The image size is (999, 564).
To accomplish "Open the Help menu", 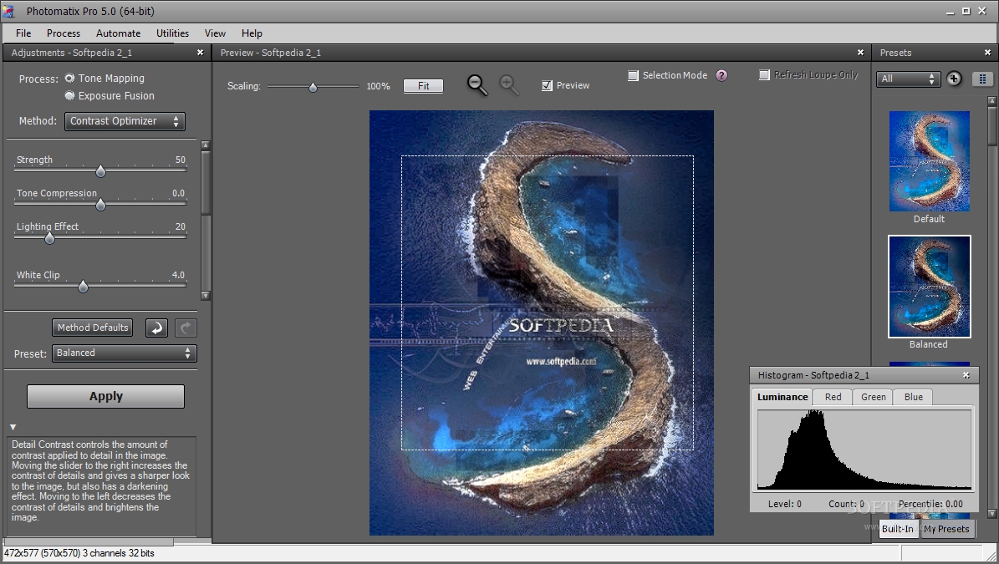I will coord(252,33).
